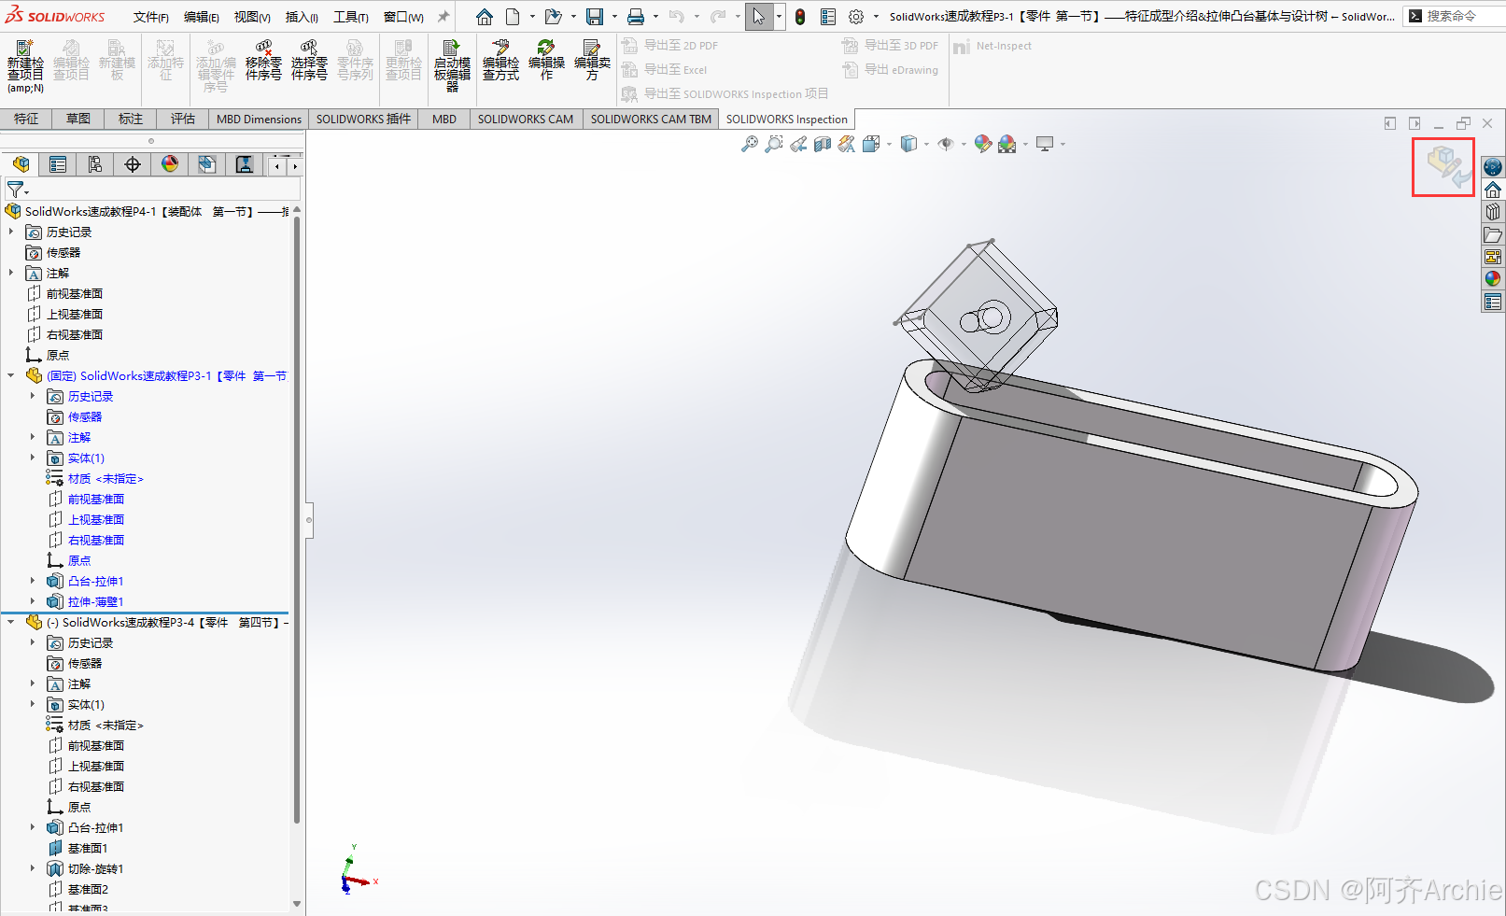
Task: Click the Save floppy disk icon
Action: click(x=595, y=17)
